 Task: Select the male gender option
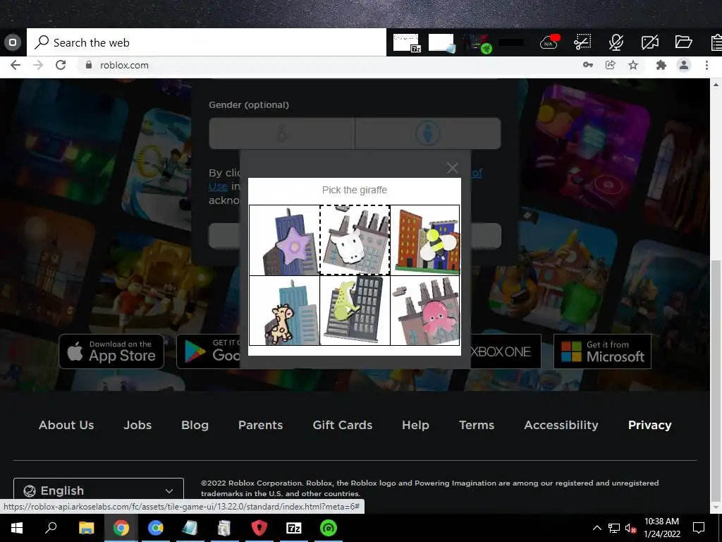click(x=428, y=133)
